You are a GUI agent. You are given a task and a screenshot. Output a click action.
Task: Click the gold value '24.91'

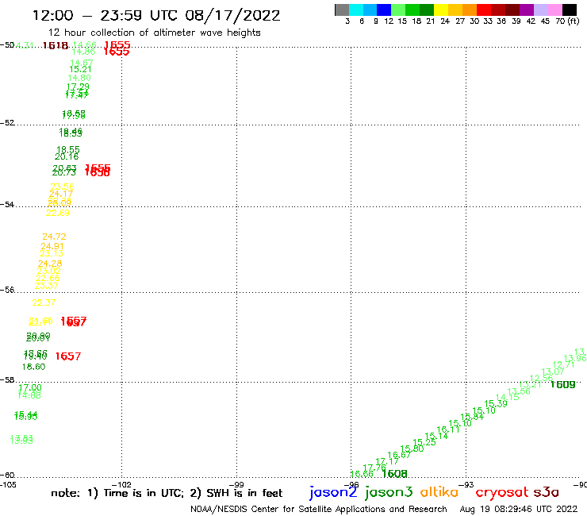[x=52, y=246]
